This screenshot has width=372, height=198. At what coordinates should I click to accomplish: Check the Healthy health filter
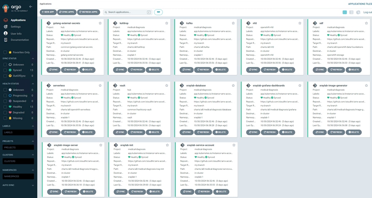tap(5, 107)
